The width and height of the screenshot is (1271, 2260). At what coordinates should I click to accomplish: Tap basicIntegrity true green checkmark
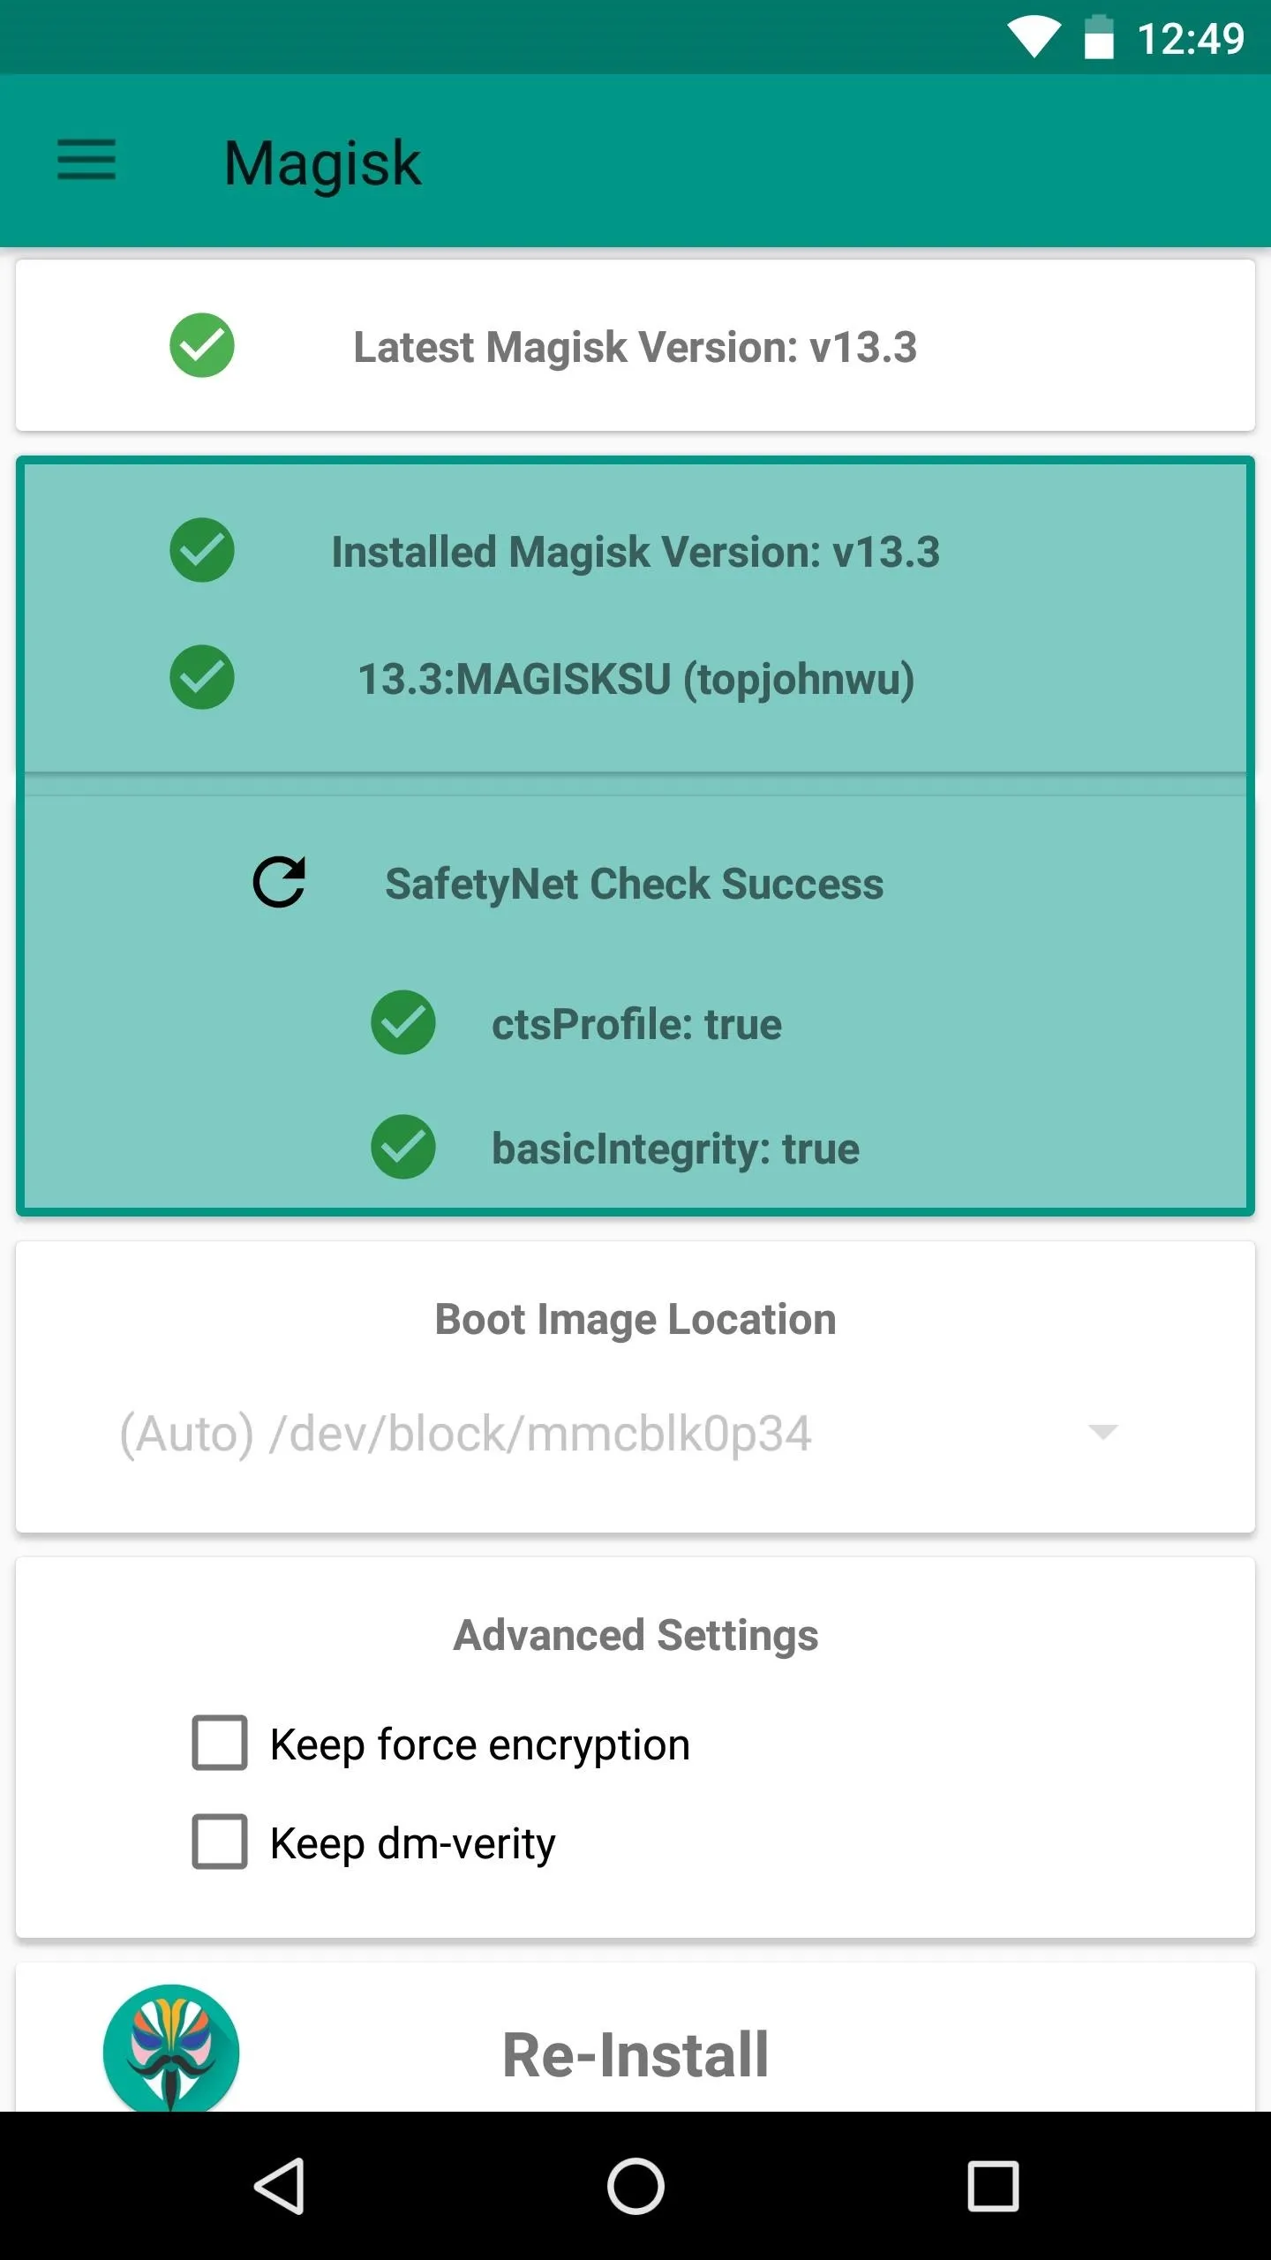click(403, 1147)
